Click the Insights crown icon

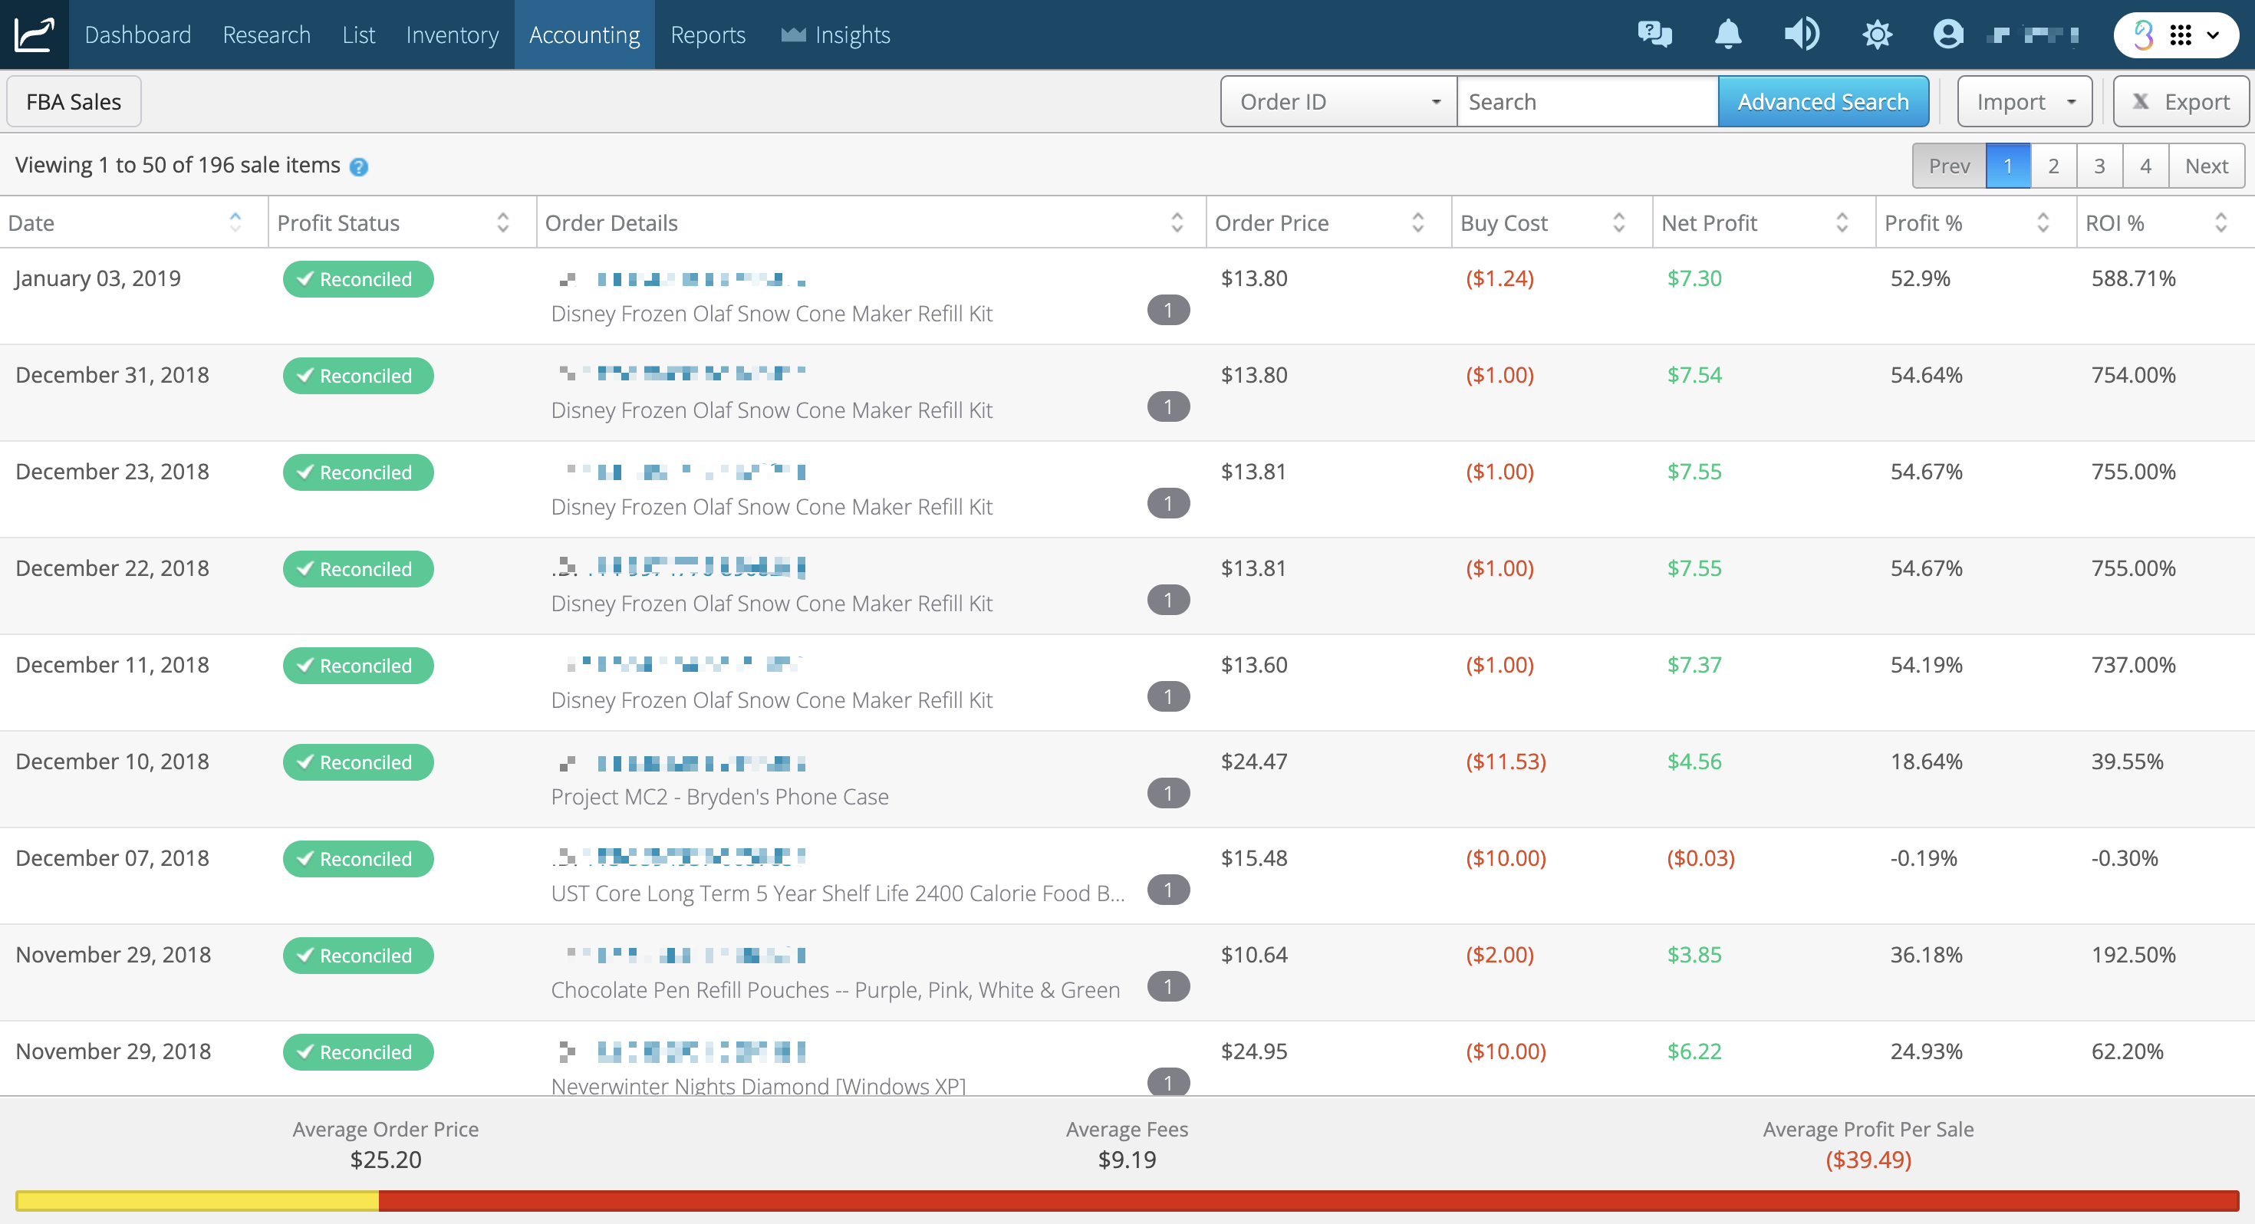click(x=793, y=35)
